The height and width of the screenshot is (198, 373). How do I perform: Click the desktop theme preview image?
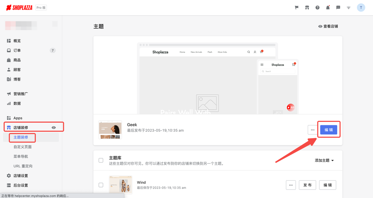[207, 79]
